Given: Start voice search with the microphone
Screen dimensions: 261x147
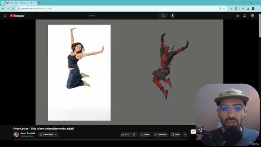Looking at the screenshot, I should 173,16.
